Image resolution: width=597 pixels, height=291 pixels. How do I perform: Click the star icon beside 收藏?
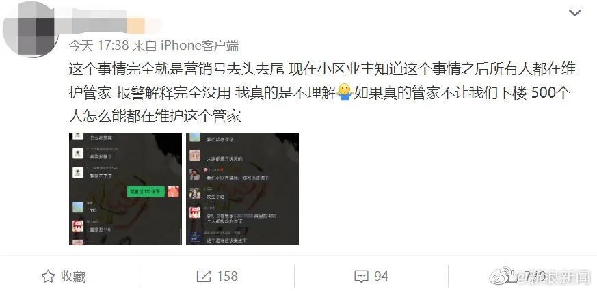[48, 277]
